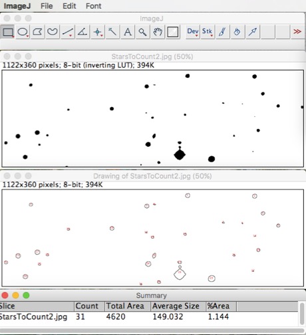
Task: Click the largest outlined particle in Drawing window
Action: [180, 273]
